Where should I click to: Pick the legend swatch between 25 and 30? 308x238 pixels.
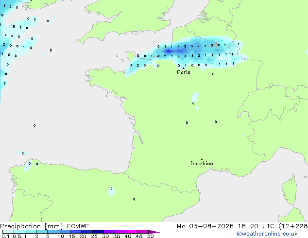[x=98, y=232]
